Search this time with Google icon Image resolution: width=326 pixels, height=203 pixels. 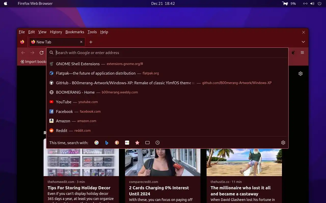tap(97, 143)
